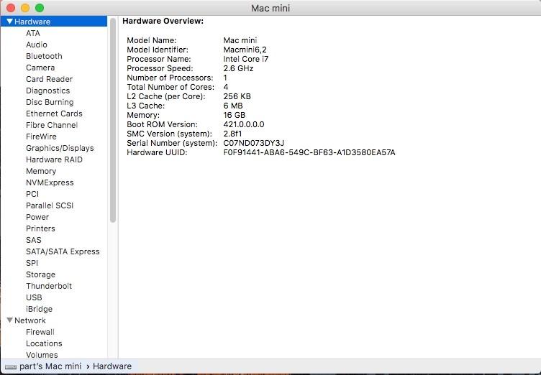Open the Audio section
The width and height of the screenshot is (541, 375).
[x=37, y=45]
